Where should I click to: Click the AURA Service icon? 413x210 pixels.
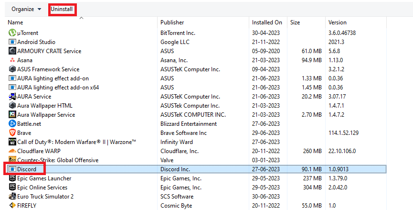[12, 97]
